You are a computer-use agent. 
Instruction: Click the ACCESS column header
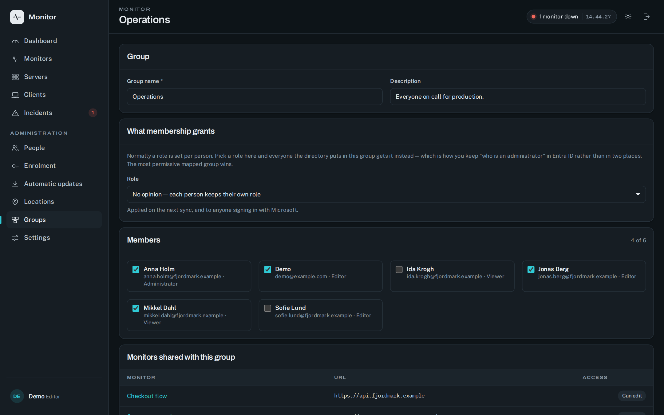(595, 377)
